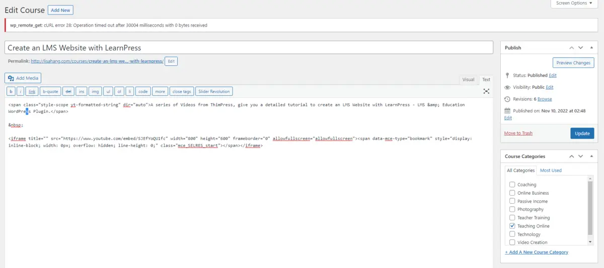Insert ins tag button
Viewport: 604px width, 268px height.
pos(82,91)
